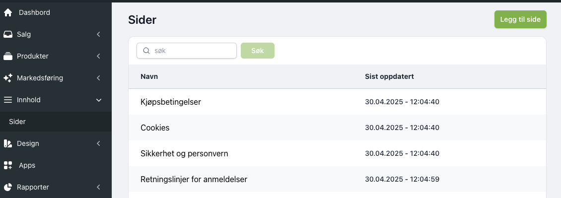
Task: Click the Design palette icon
Action: tap(8, 143)
